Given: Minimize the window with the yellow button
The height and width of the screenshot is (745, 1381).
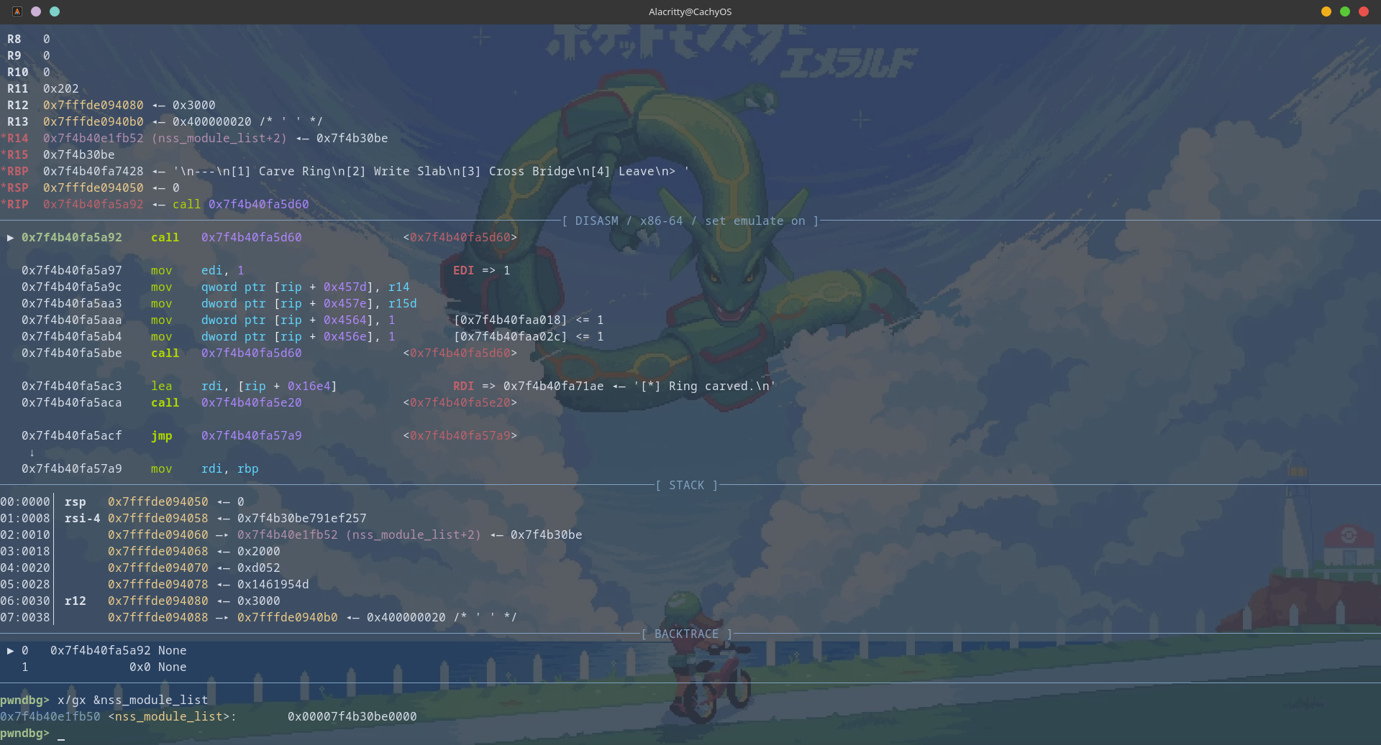Looking at the screenshot, I should pyautogui.click(x=1326, y=11).
